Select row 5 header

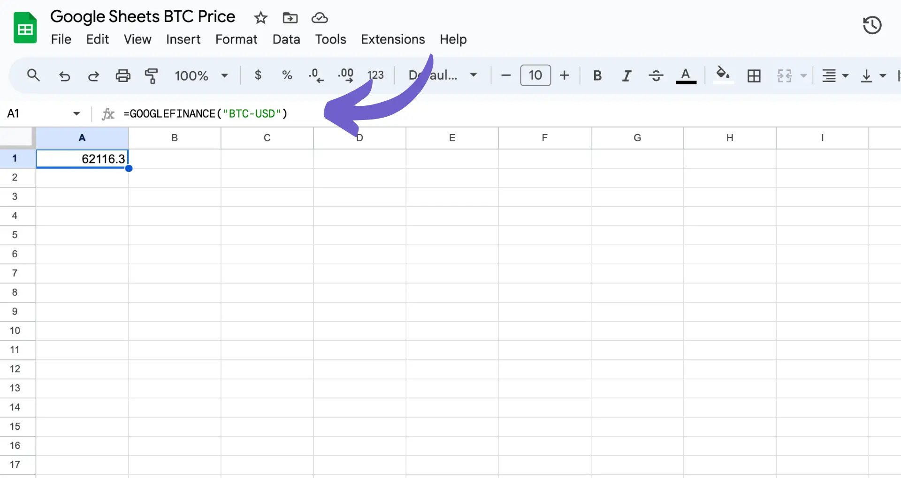click(x=17, y=235)
